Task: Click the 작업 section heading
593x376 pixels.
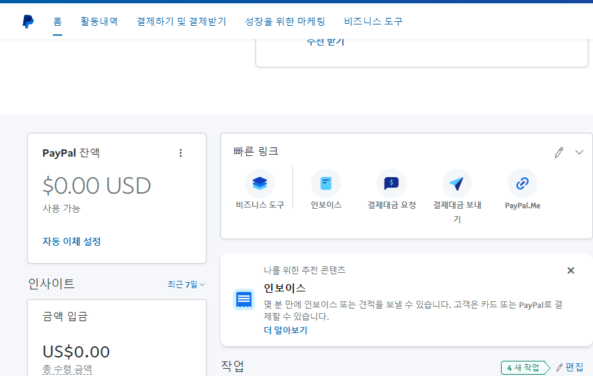Action: 232,366
